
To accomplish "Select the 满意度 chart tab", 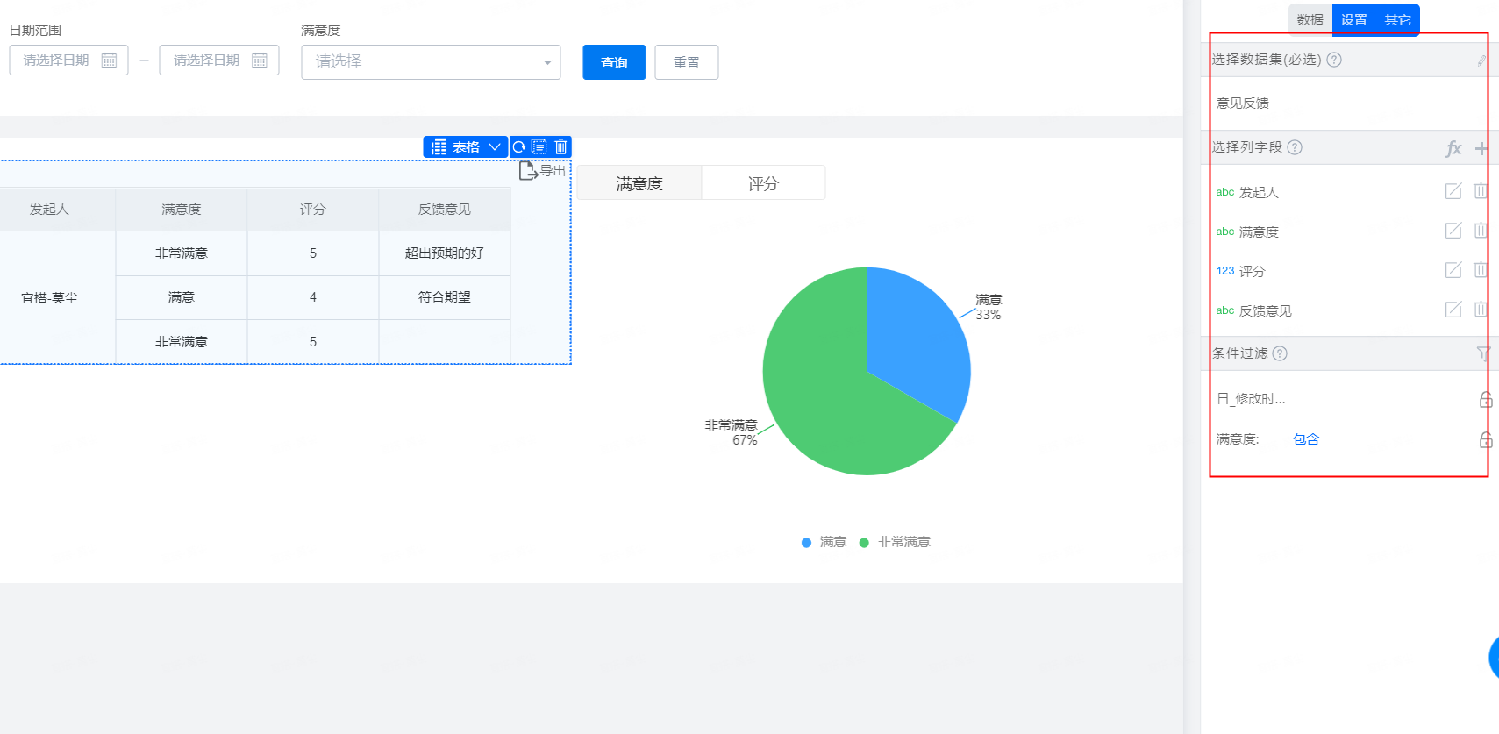I will (639, 183).
